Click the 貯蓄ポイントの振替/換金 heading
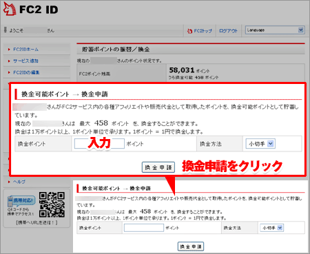Image resolution: width=310 pixels, height=254 pixels. click(x=116, y=50)
